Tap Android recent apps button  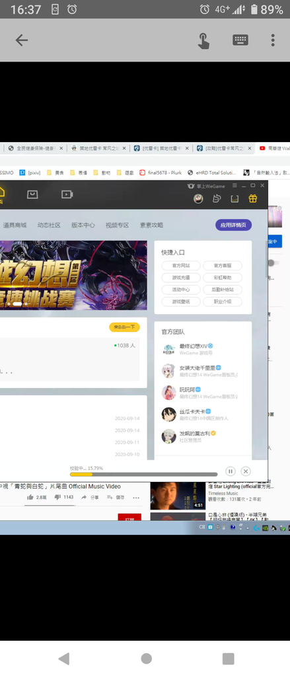point(229,658)
